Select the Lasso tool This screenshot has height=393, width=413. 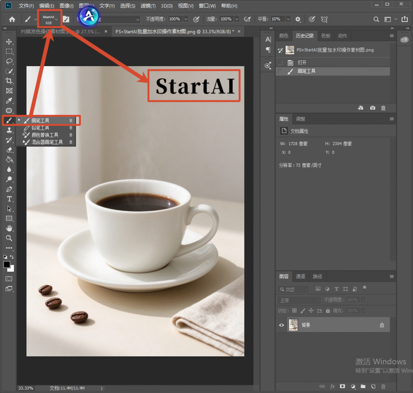click(9, 61)
